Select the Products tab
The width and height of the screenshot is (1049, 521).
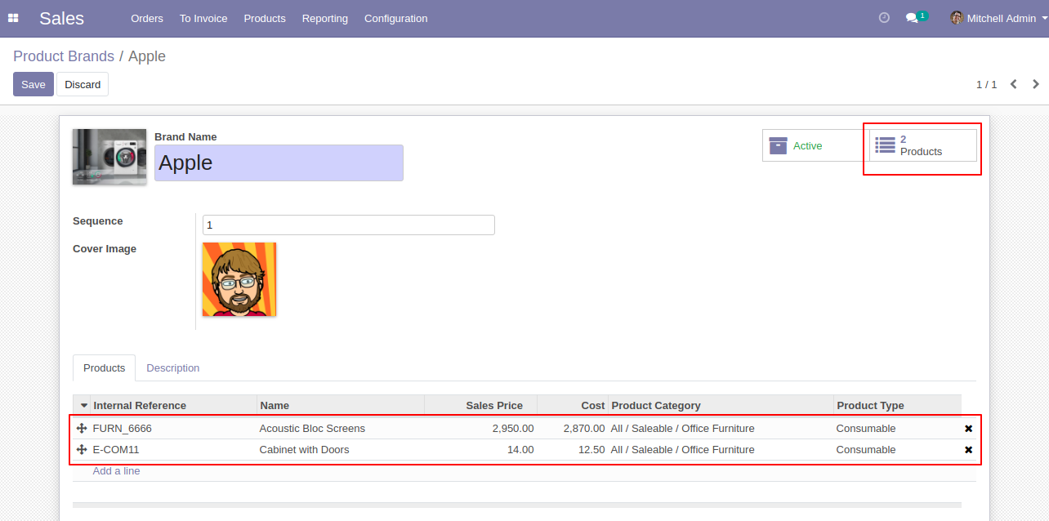click(105, 368)
